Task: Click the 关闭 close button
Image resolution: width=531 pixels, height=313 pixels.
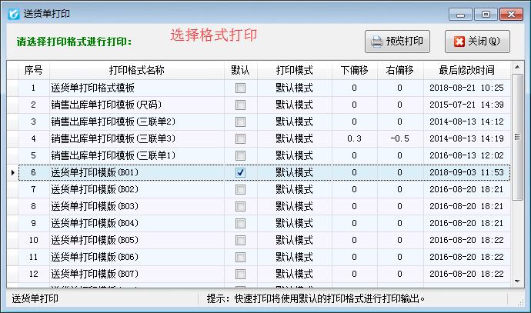Action: [477, 42]
